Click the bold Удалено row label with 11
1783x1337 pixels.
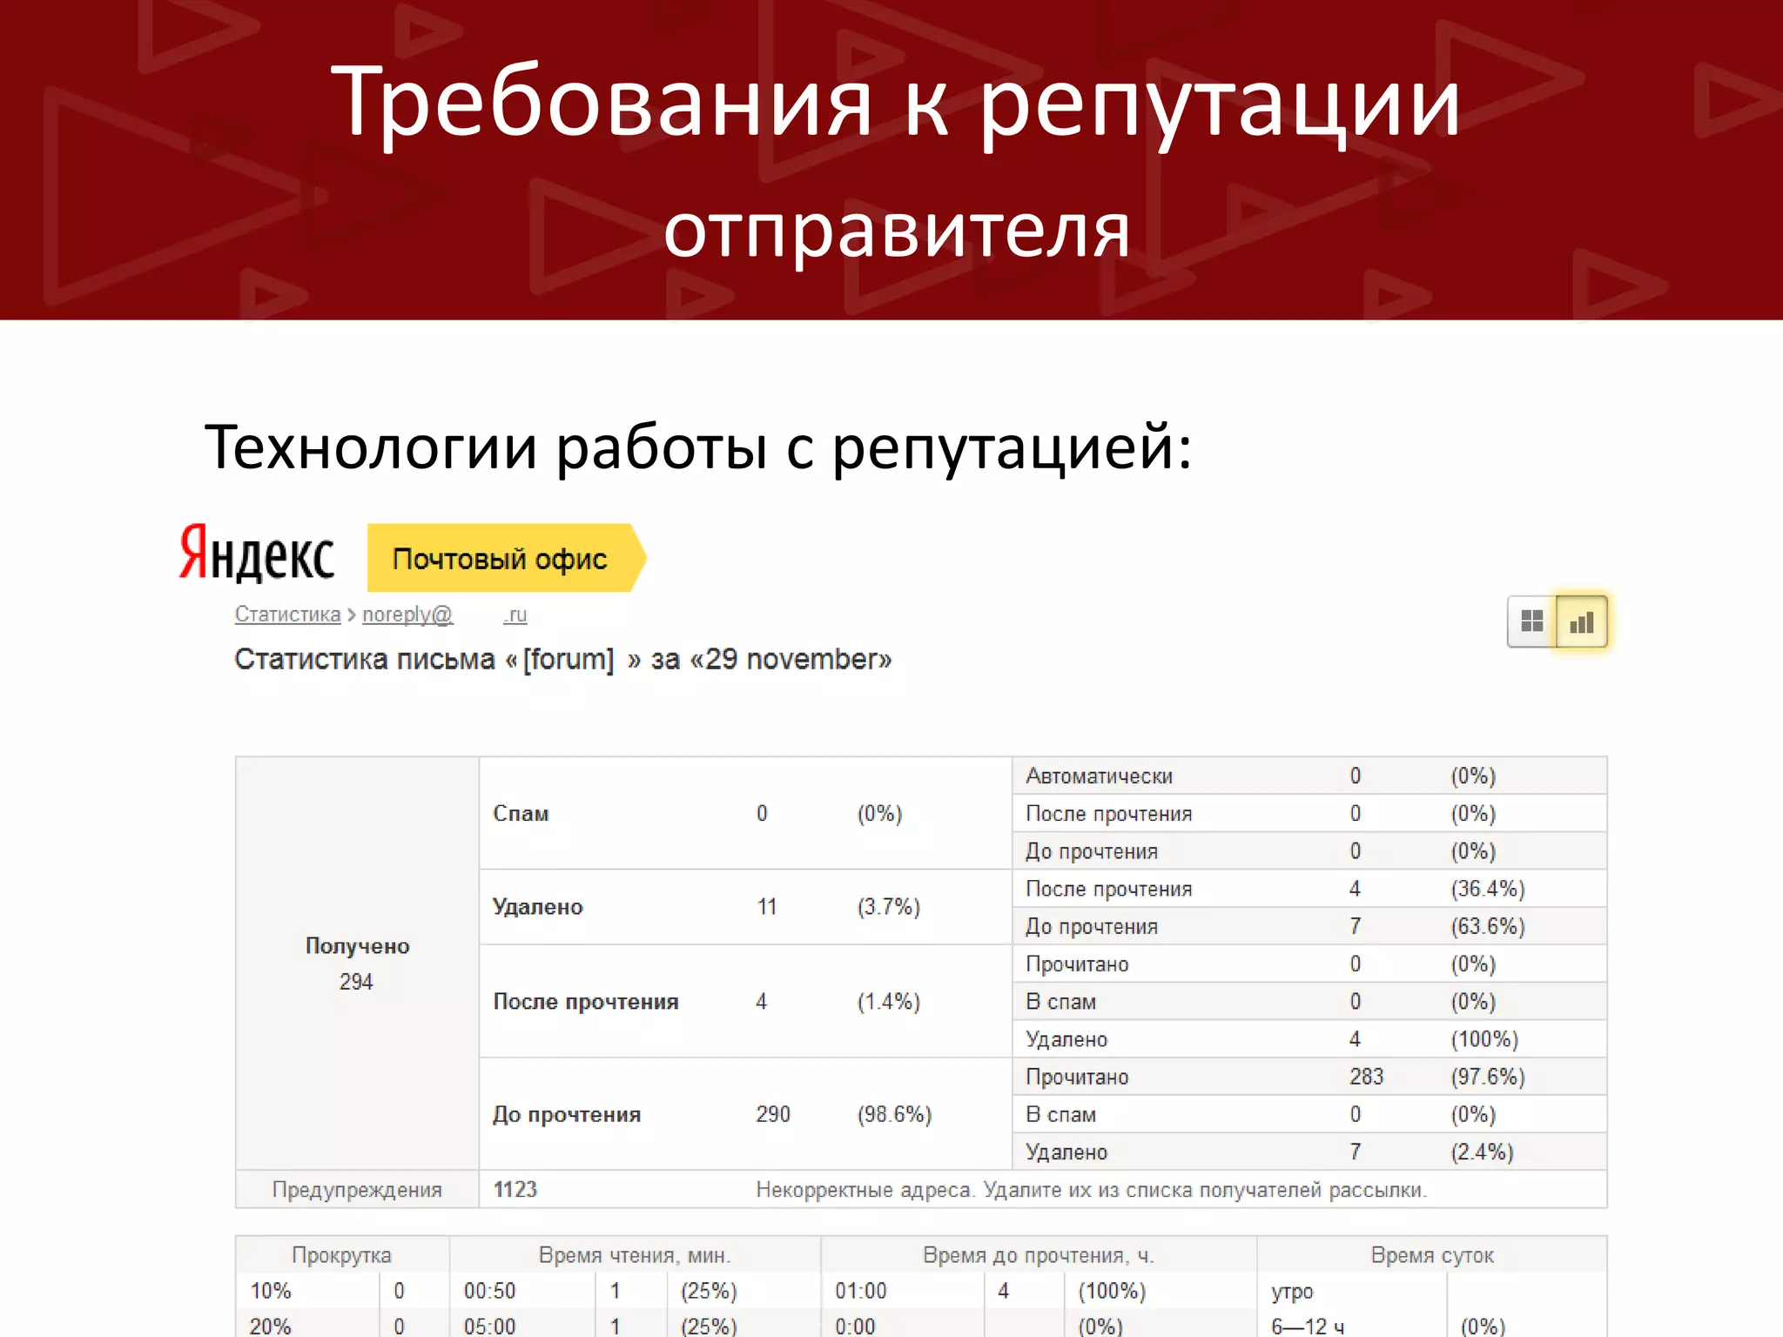point(537,907)
